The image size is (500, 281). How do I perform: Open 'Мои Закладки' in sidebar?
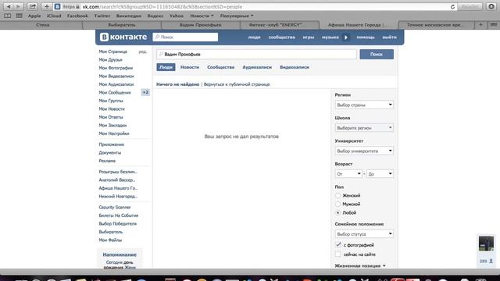[x=112, y=125]
